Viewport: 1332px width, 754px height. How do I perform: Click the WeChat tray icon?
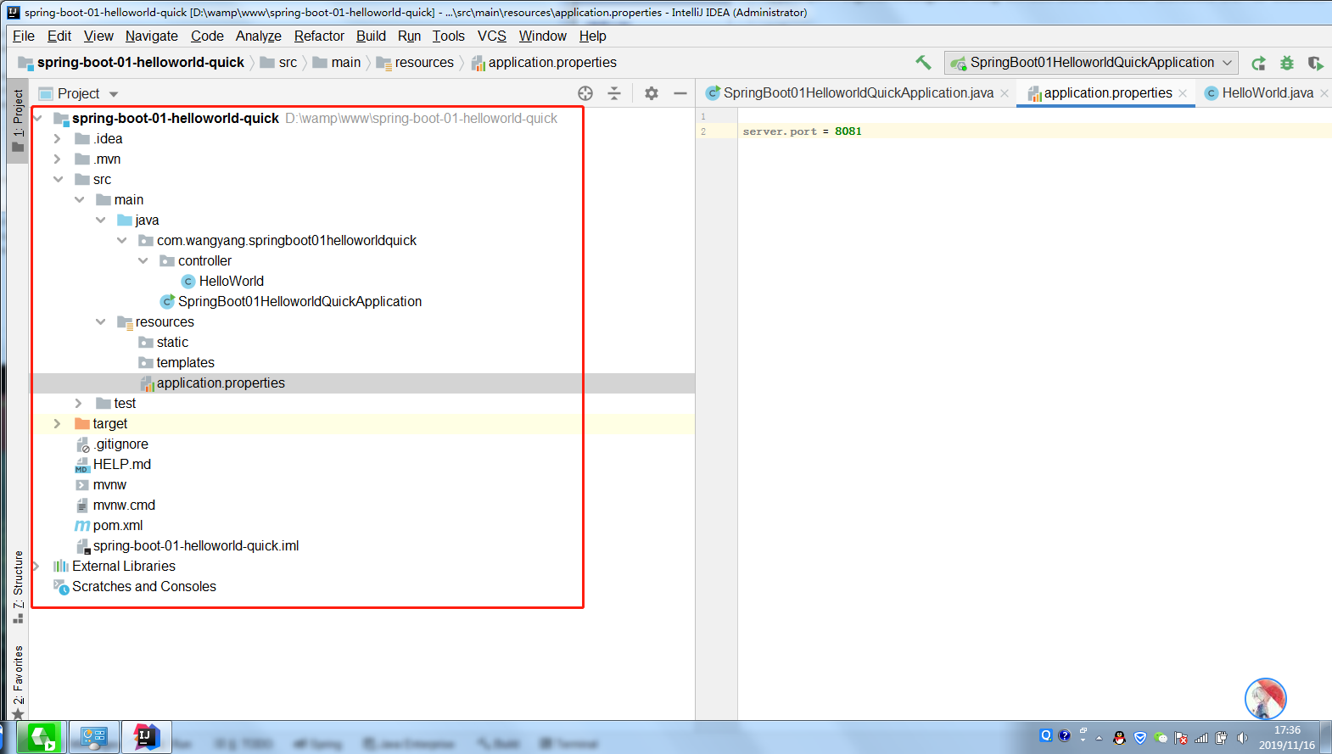coord(1161,738)
